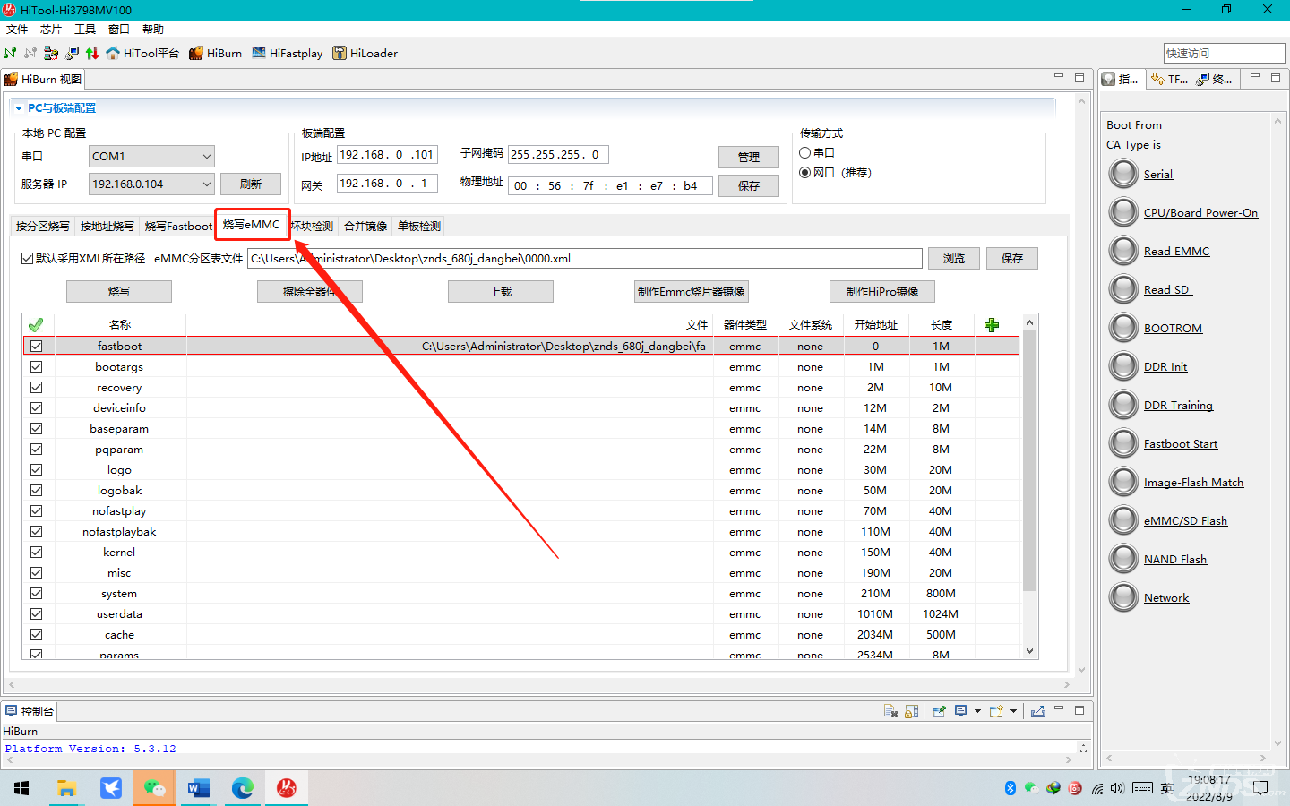1290x806 pixels.
Task: Open the COM1 serial port dropdown
Action: coord(151,156)
